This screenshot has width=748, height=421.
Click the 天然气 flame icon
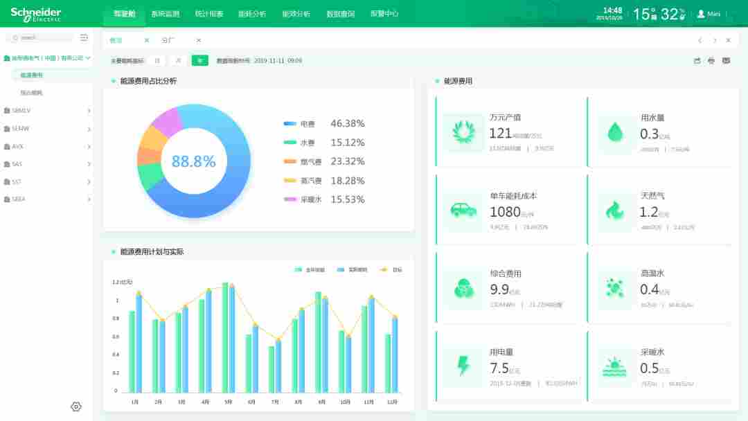point(614,210)
